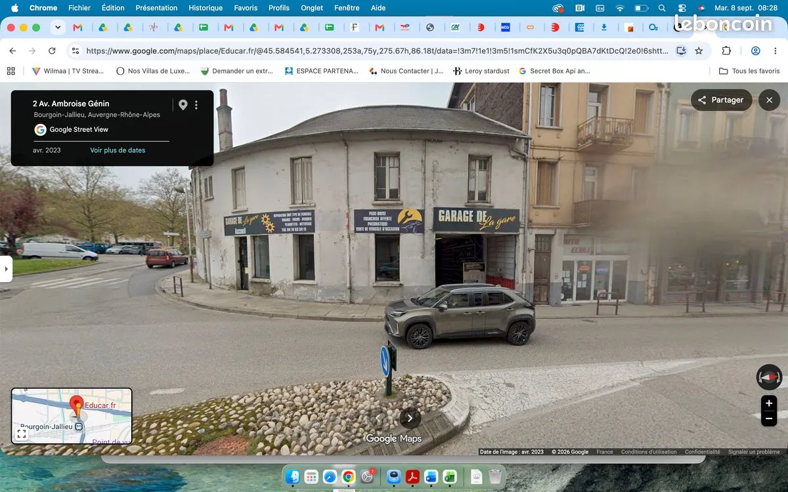Image resolution: width=788 pixels, height=492 pixels.
Task: Open the Fichier menu
Action: 79,8
